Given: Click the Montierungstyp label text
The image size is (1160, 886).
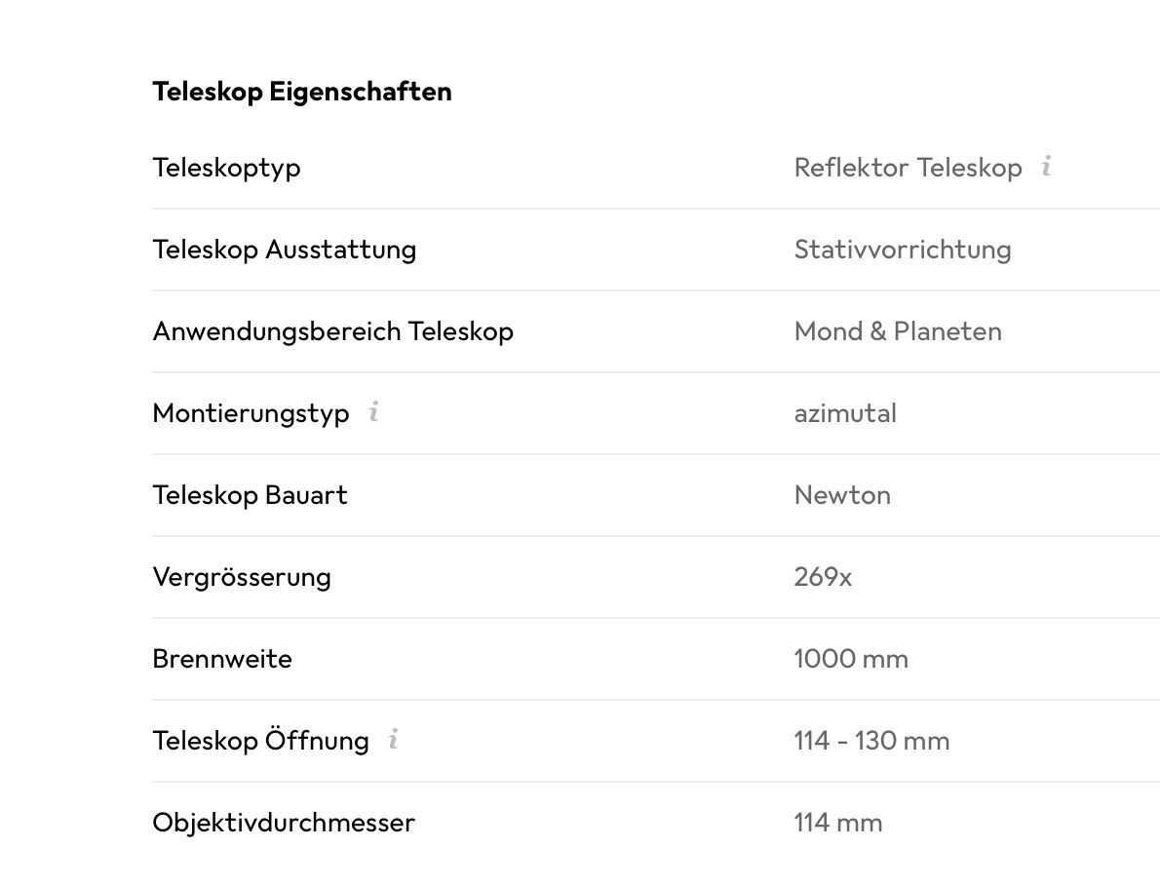Looking at the screenshot, I should pyautogui.click(x=251, y=414).
